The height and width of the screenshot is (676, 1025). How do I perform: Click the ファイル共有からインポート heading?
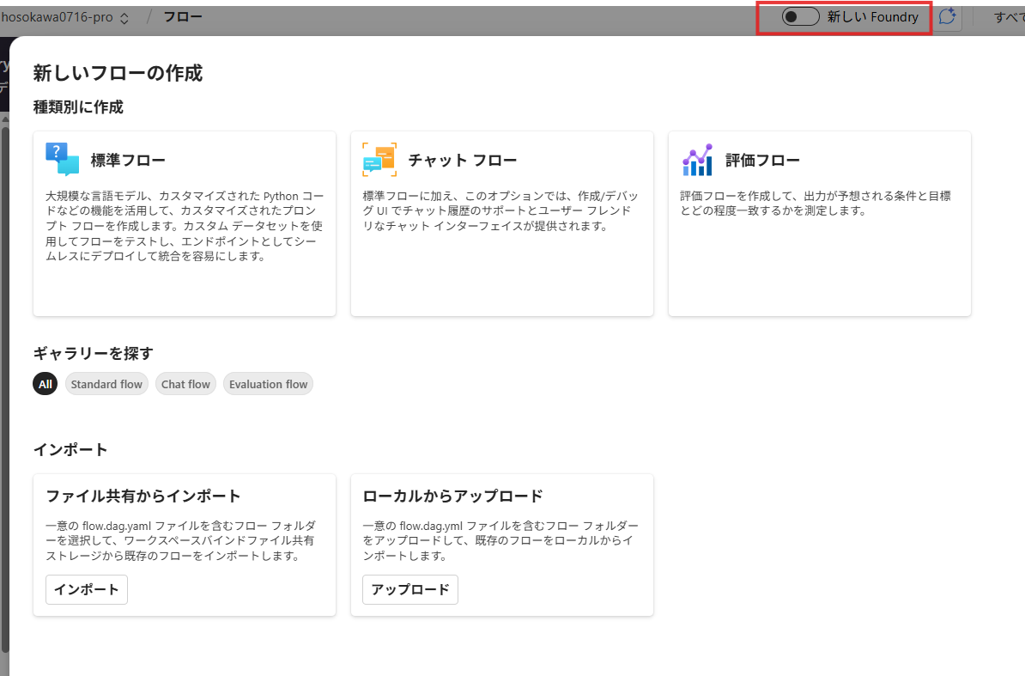tap(143, 496)
